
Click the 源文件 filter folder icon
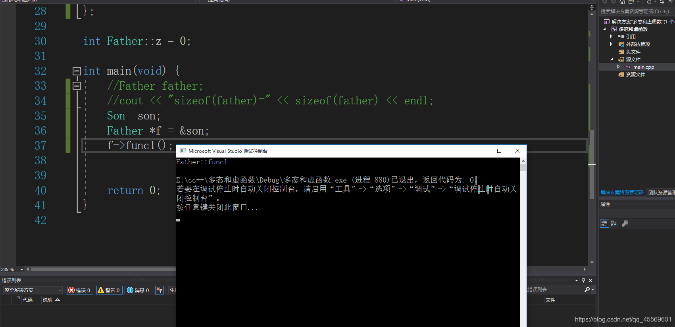click(x=621, y=59)
